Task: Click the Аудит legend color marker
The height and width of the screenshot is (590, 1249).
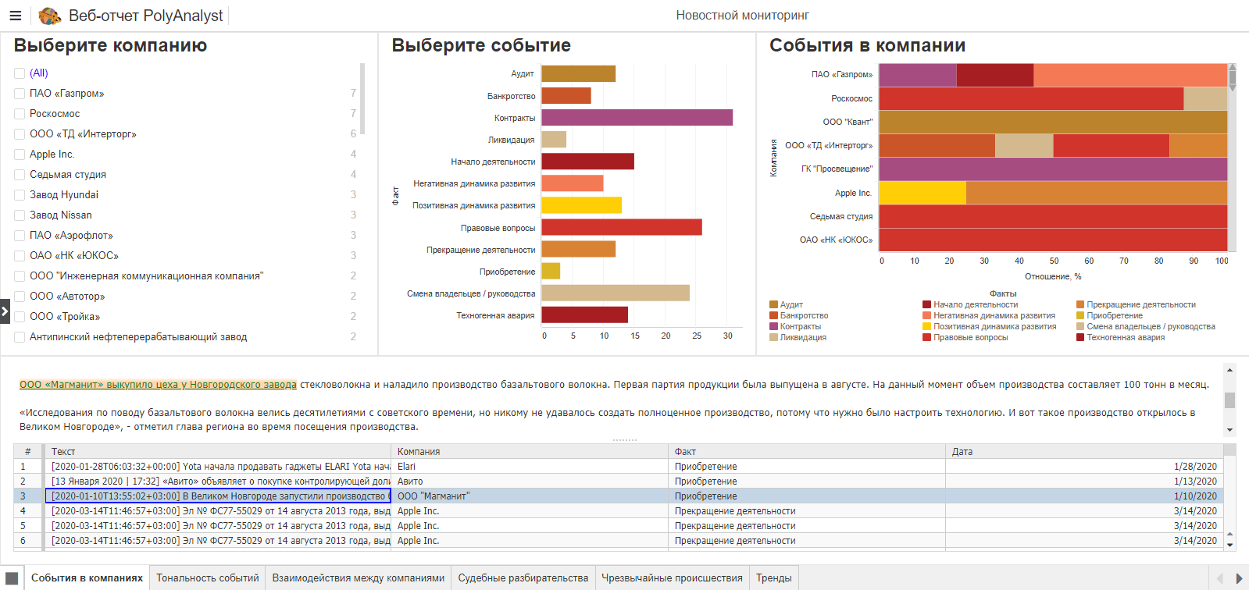Action: (773, 305)
